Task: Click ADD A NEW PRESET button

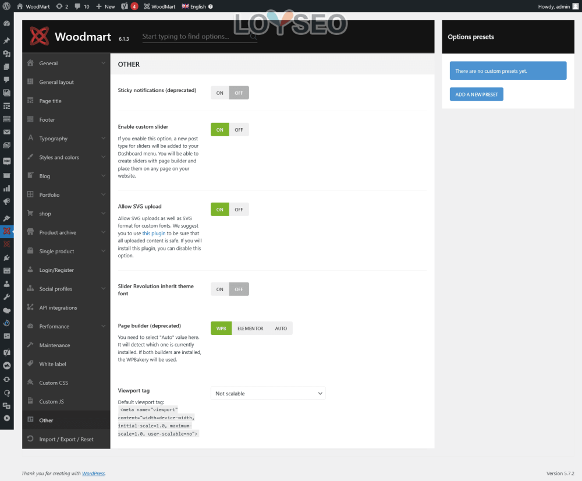Action: (476, 94)
